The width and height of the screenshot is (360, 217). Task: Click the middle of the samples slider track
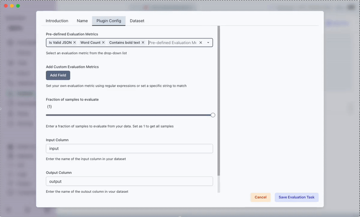pos(130,115)
